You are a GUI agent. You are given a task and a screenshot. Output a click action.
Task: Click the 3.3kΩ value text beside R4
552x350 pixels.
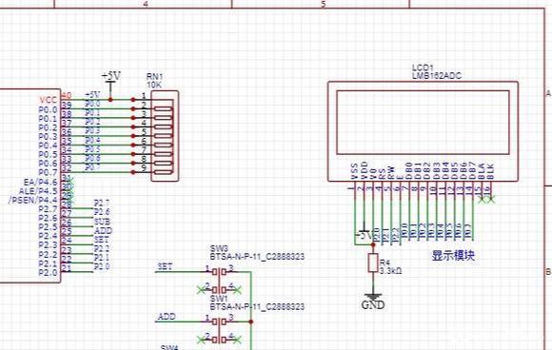[391, 271]
